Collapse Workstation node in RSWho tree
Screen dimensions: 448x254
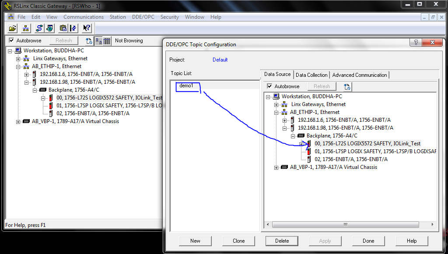tap(10, 51)
